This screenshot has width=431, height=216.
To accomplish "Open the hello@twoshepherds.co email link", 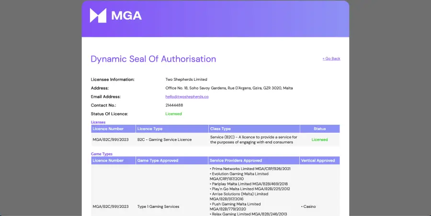I will 187,97.
